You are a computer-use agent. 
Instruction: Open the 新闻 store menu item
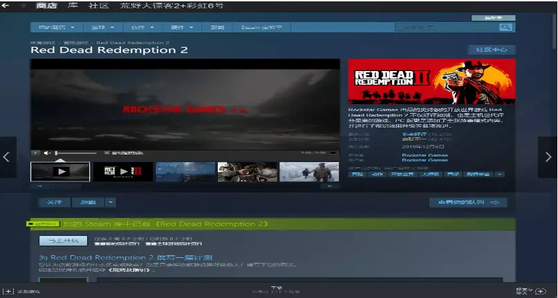pos(217,28)
